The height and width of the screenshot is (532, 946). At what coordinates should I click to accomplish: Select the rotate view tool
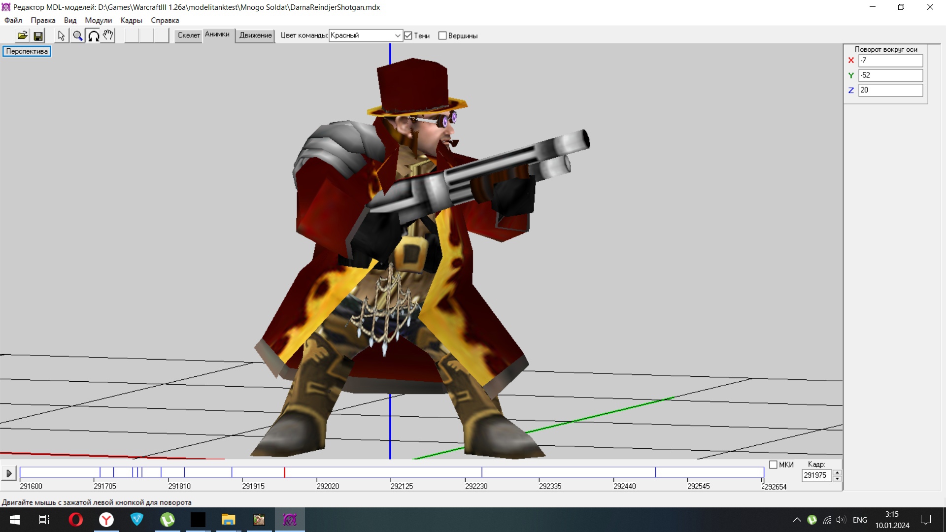[93, 35]
